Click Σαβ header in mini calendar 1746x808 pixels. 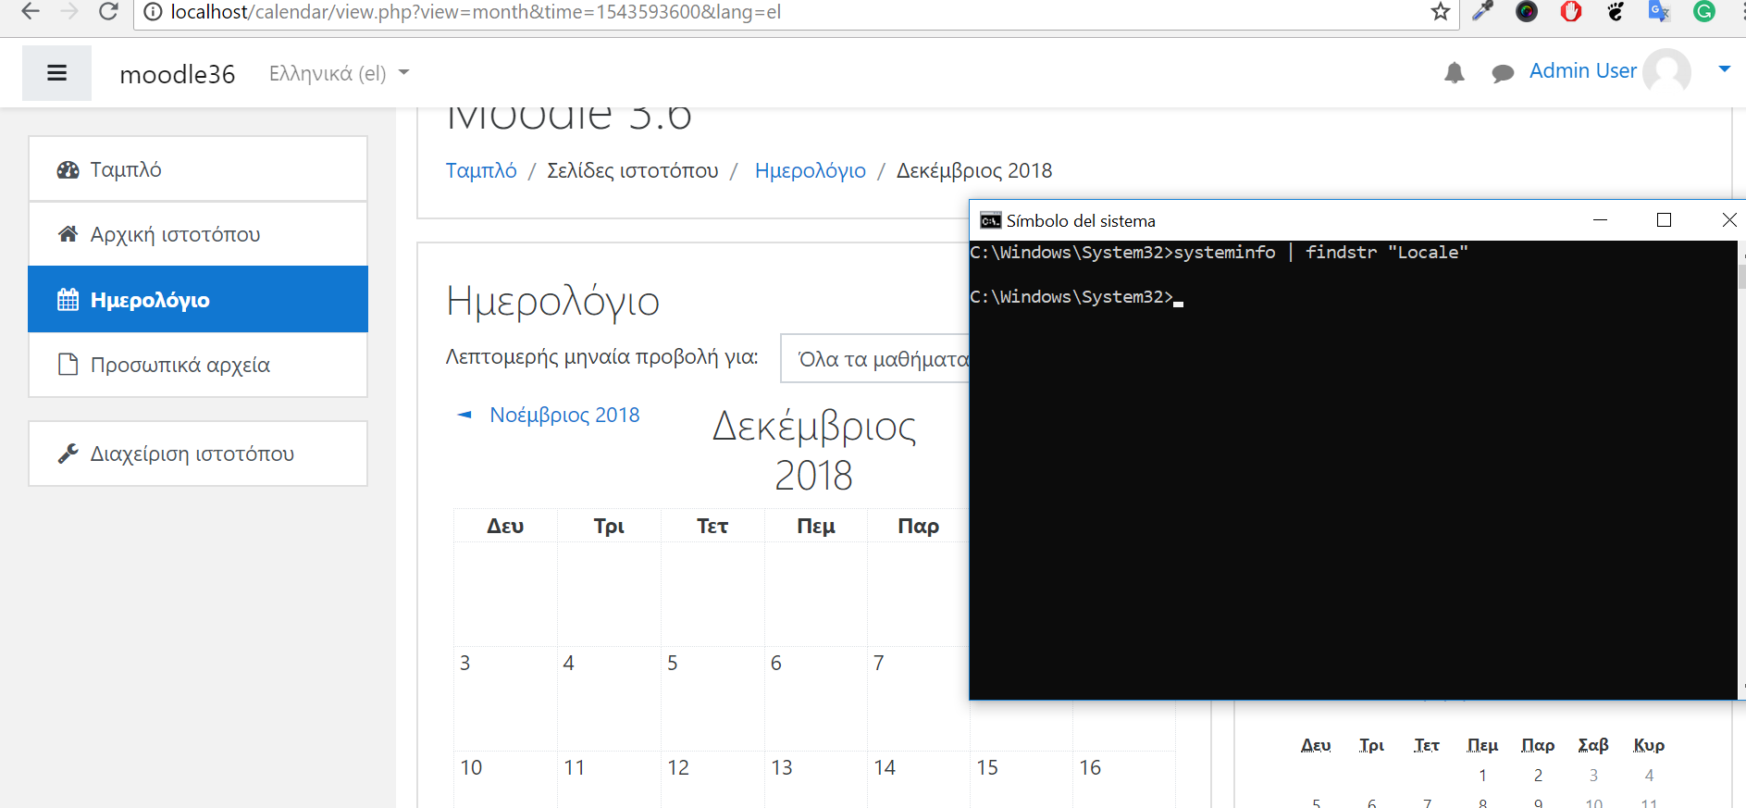1593,745
